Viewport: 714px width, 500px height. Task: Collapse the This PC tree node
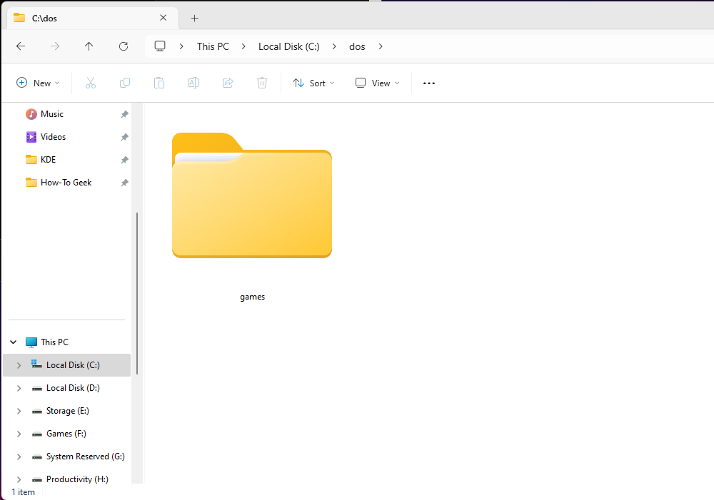click(14, 342)
